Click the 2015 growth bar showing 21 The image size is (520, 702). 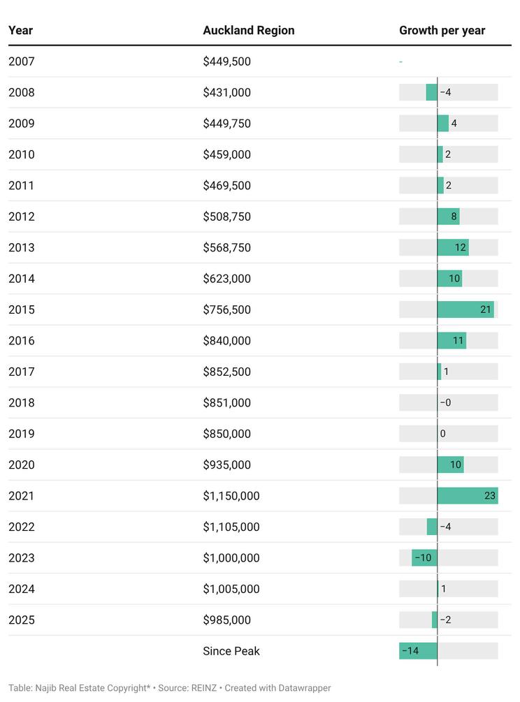465,309
